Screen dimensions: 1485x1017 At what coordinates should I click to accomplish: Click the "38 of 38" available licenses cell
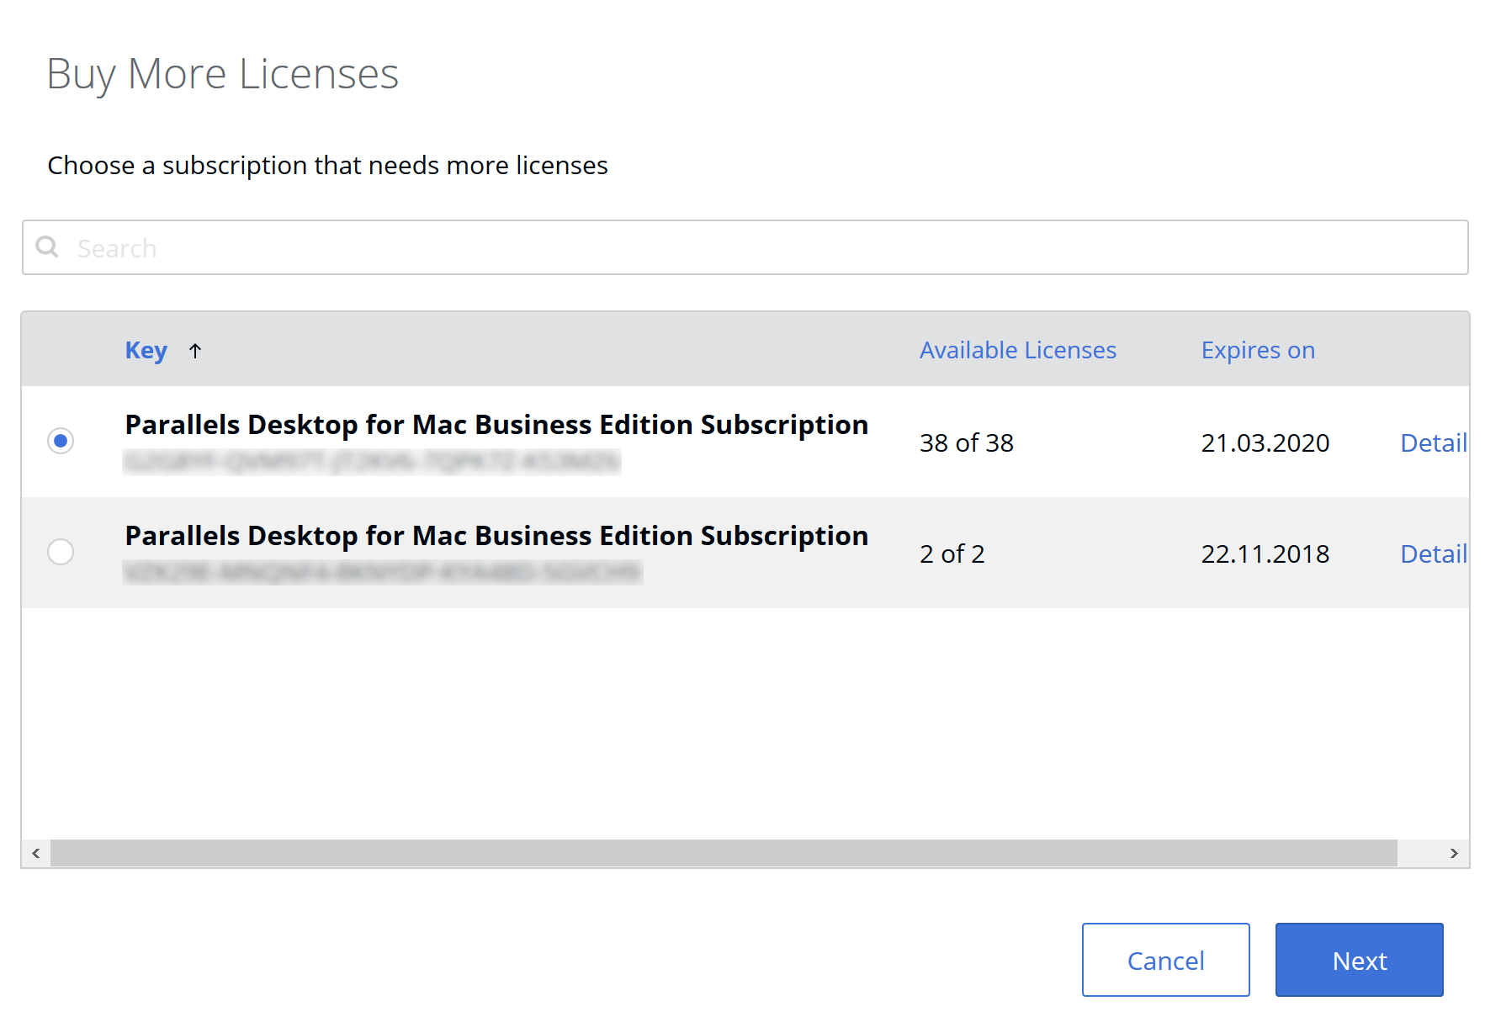[x=966, y=442]
